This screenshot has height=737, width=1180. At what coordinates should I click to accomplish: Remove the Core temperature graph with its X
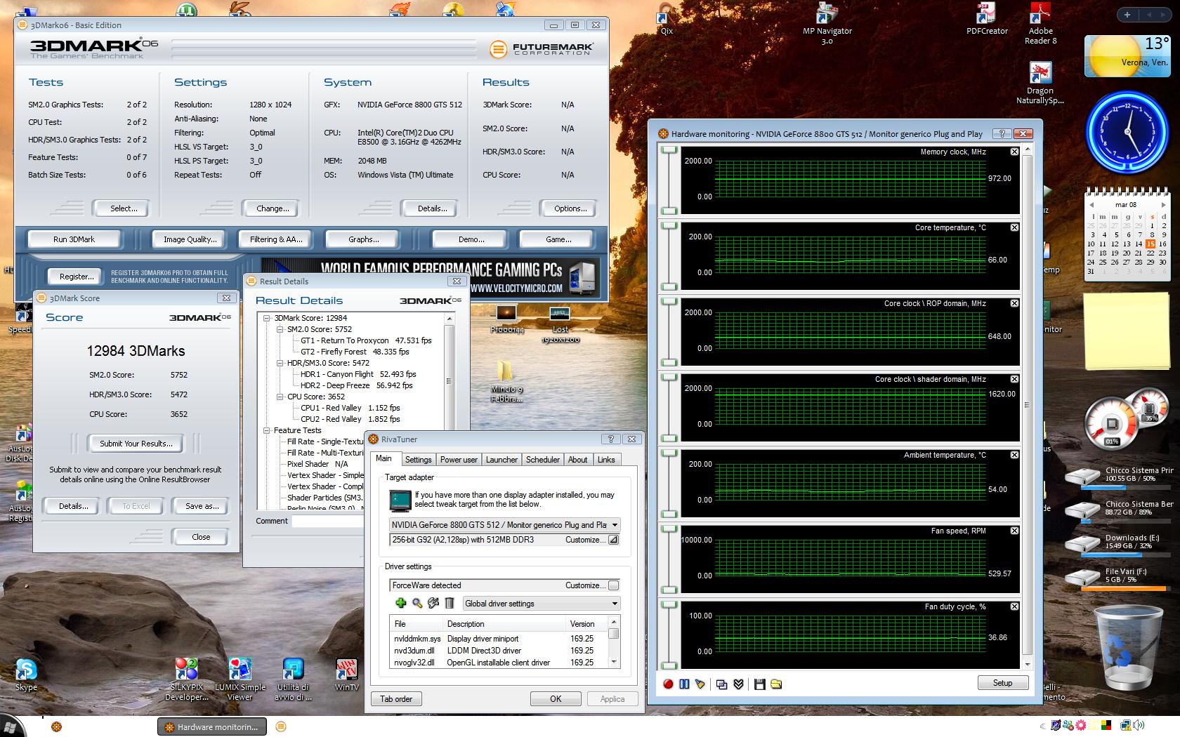1014,227
